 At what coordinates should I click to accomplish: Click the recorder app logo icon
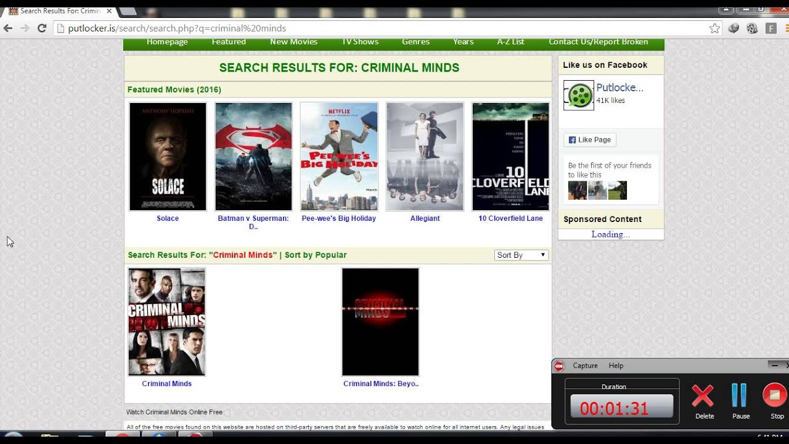[x=558, y=366]
